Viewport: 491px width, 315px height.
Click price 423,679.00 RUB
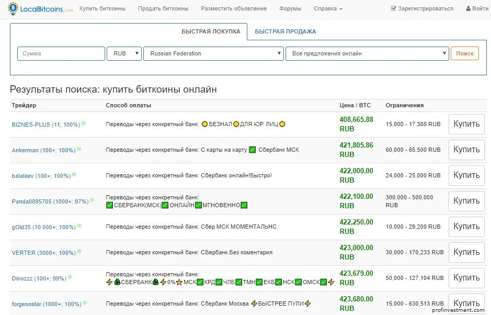(x=356, y=278)
